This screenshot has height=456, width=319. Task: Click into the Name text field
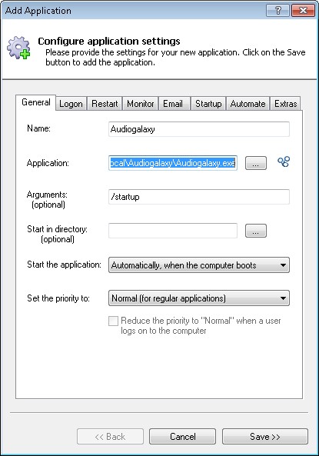[199, 129]
